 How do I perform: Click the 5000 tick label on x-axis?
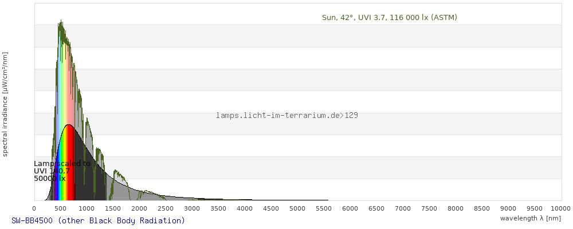297,209
